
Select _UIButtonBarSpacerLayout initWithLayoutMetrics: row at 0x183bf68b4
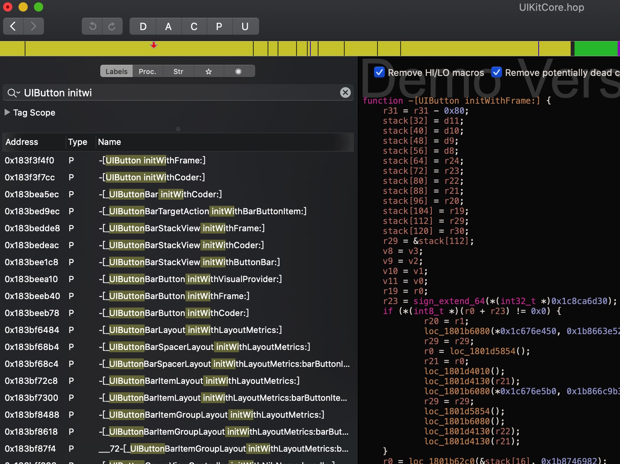pos(177,347)
